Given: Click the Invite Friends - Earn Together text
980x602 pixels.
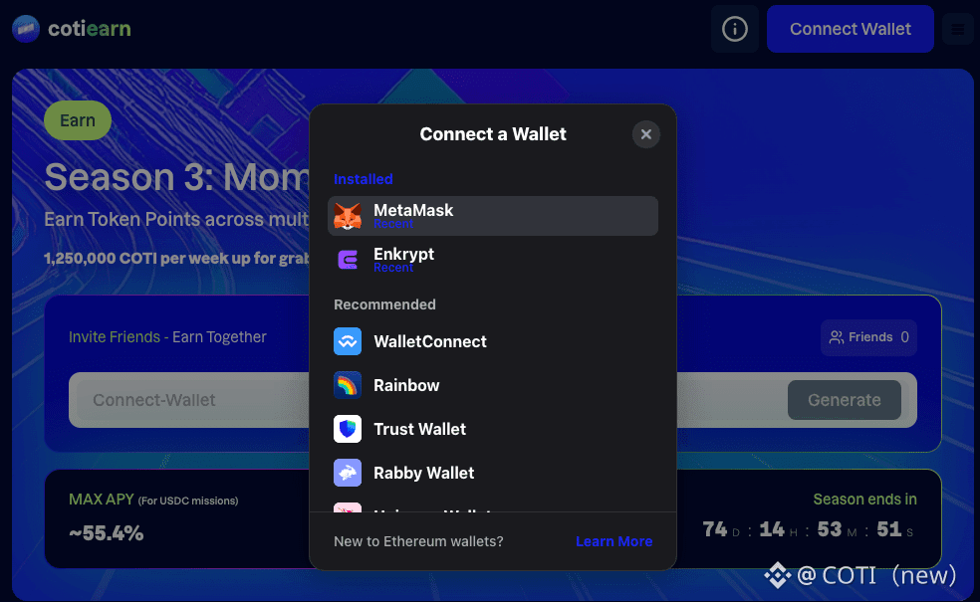Looking at the screenshot, I should 167,337.
